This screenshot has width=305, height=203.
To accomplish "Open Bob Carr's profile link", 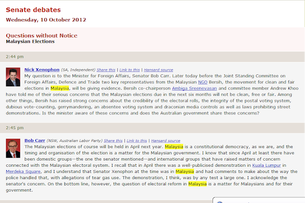I will click(35, 141).
